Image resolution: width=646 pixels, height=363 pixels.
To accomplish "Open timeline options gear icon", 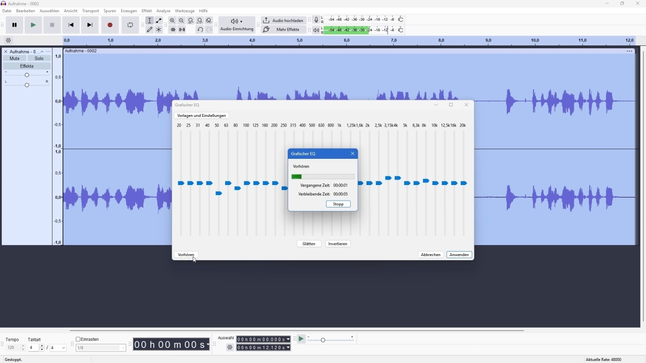I will pos(8,41).
